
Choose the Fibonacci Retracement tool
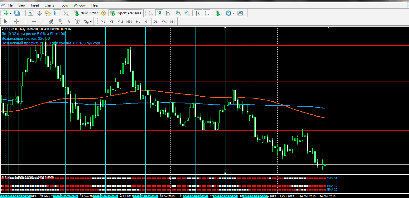[x=60, y=21]
